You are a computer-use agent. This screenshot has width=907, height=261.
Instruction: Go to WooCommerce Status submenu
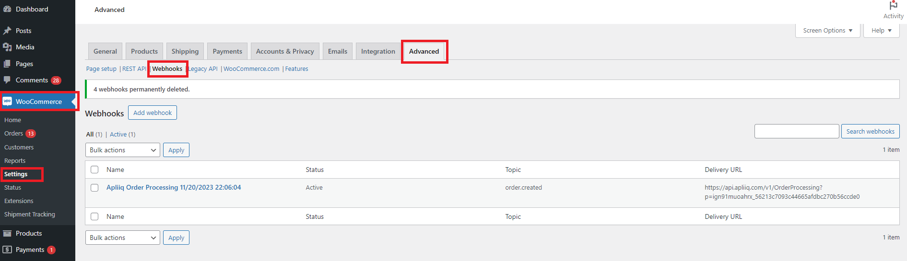point(13,188)
